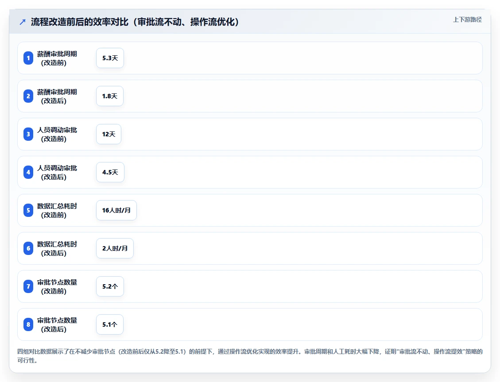Select the 5.2个 value chip

click(x=110, y=286)
